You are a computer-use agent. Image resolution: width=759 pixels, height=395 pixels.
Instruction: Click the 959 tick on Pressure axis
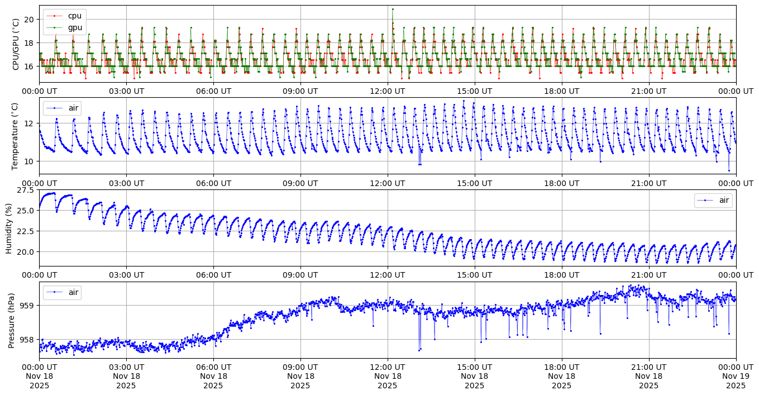(27, 306)
